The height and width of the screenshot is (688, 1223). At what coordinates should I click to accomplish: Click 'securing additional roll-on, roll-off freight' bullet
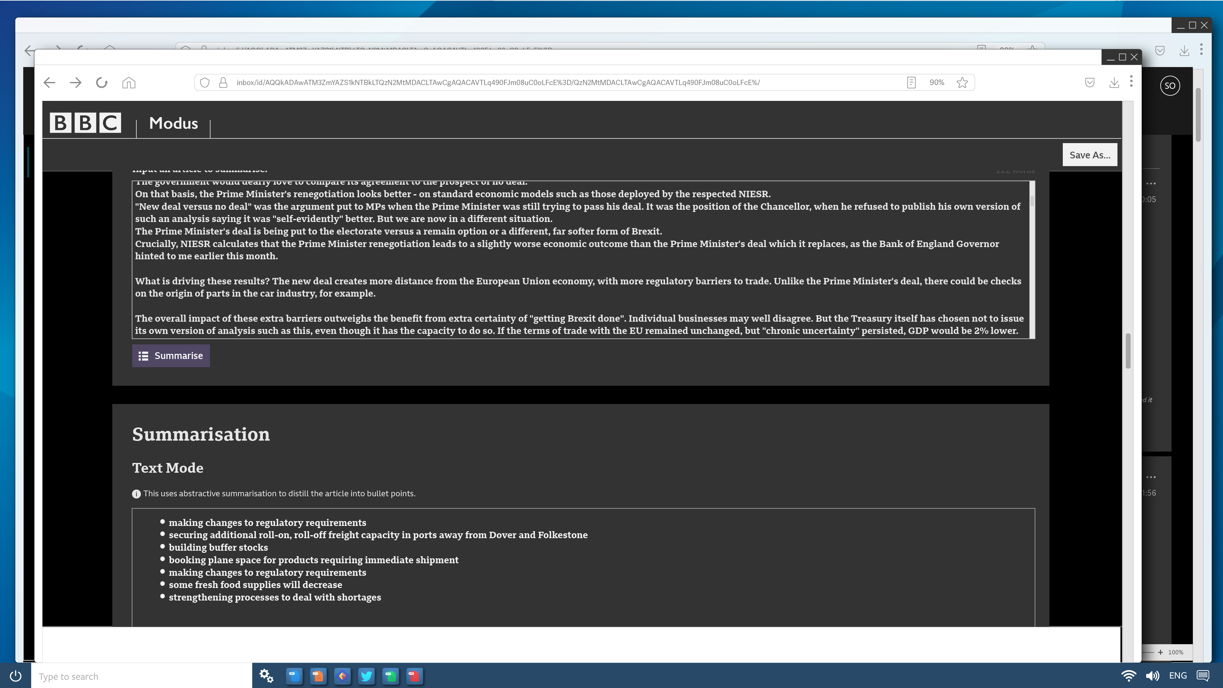point(378,535)
